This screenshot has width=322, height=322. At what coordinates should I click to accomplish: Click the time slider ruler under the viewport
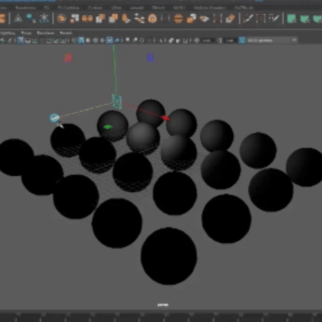click(x=161, y=317)
